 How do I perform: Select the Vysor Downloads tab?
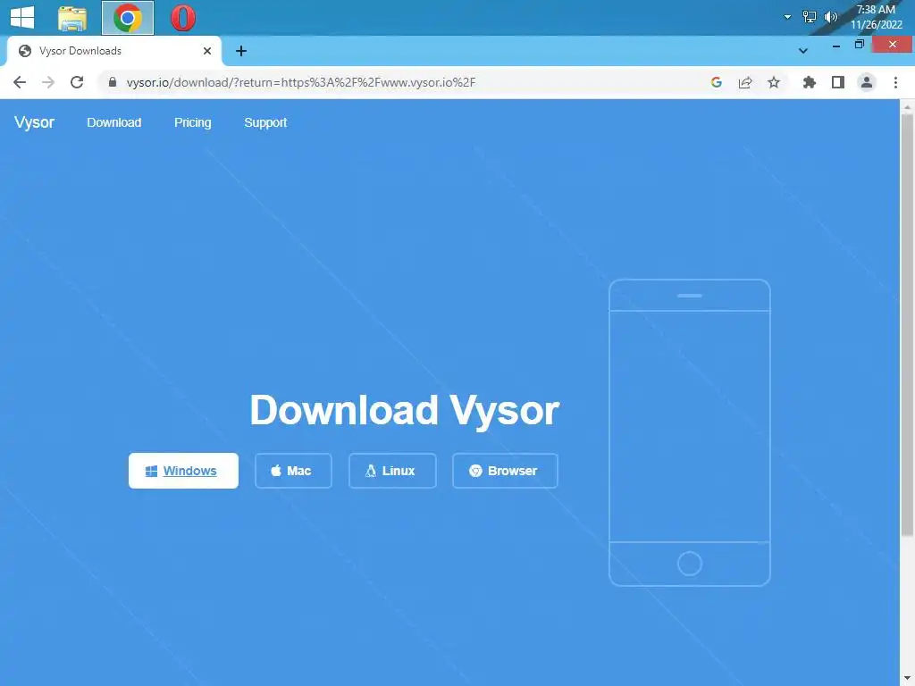click(114, 51)
